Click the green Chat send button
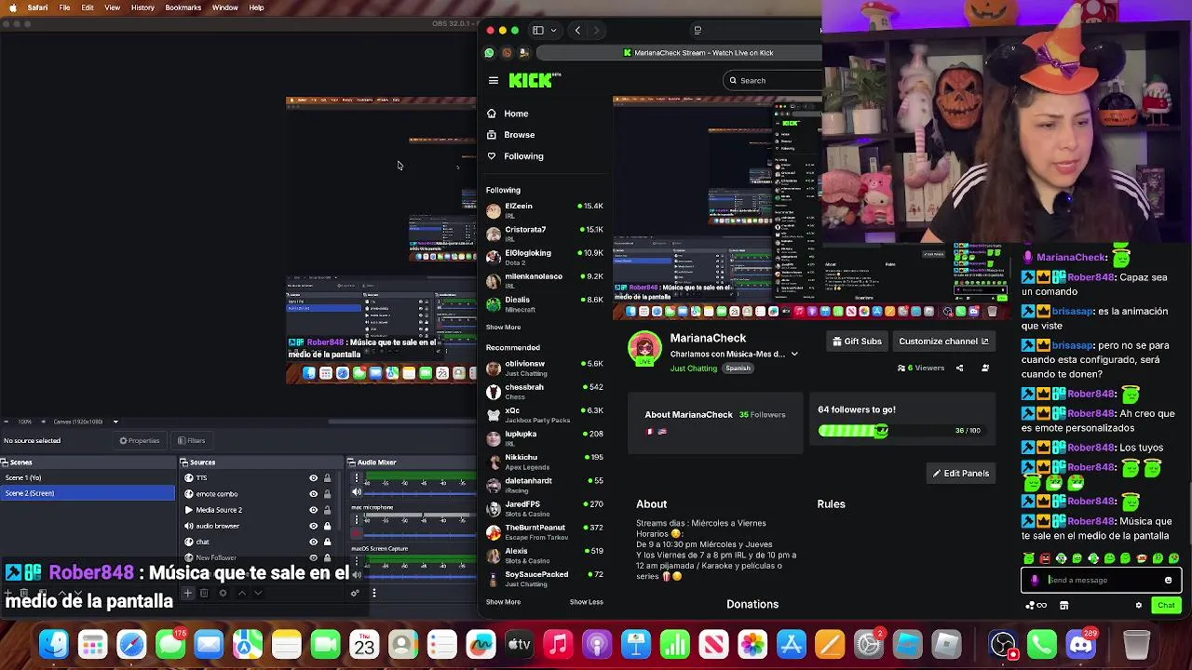The width and height of the screenshot is (1192, 670). point(1166,606)
